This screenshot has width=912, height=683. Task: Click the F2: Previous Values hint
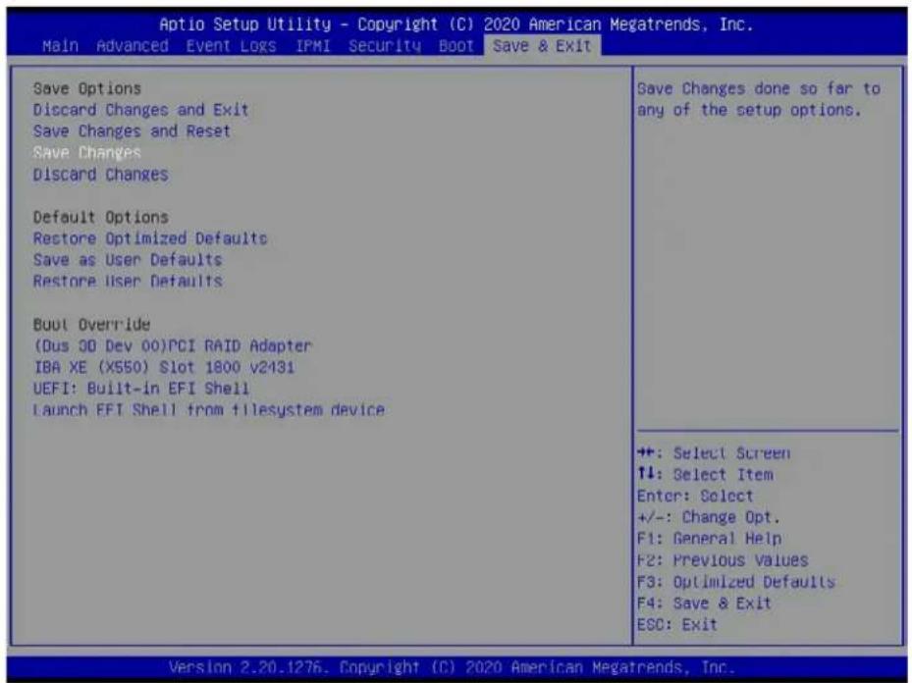coord(723,560)
